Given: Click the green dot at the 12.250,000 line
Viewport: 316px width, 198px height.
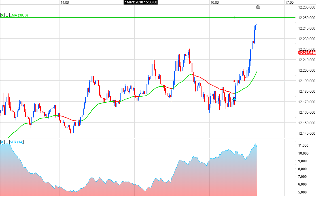Looking at the screenshot, I should click(234, 18).
